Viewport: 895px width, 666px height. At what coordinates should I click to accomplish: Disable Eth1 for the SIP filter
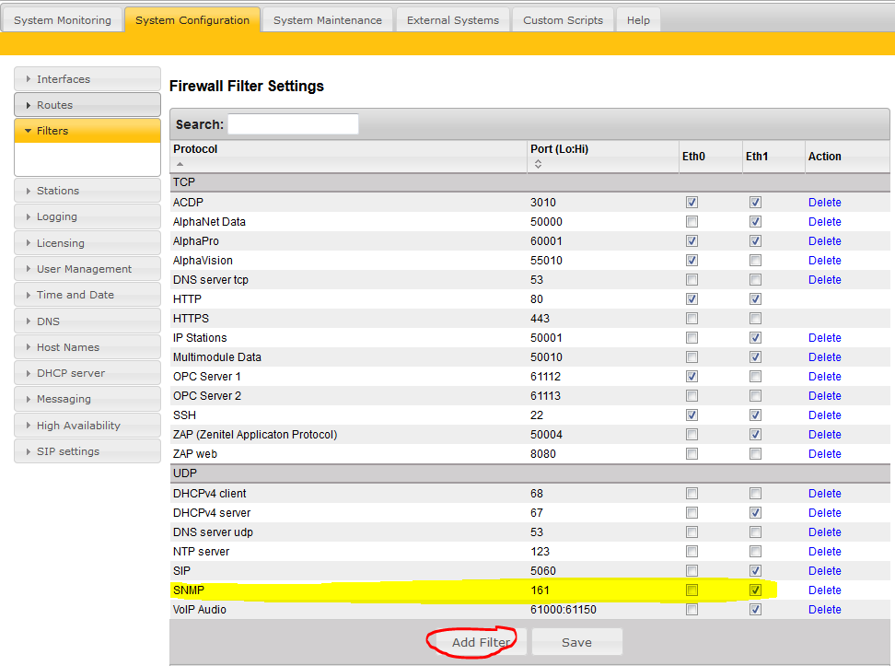[755, 570]
